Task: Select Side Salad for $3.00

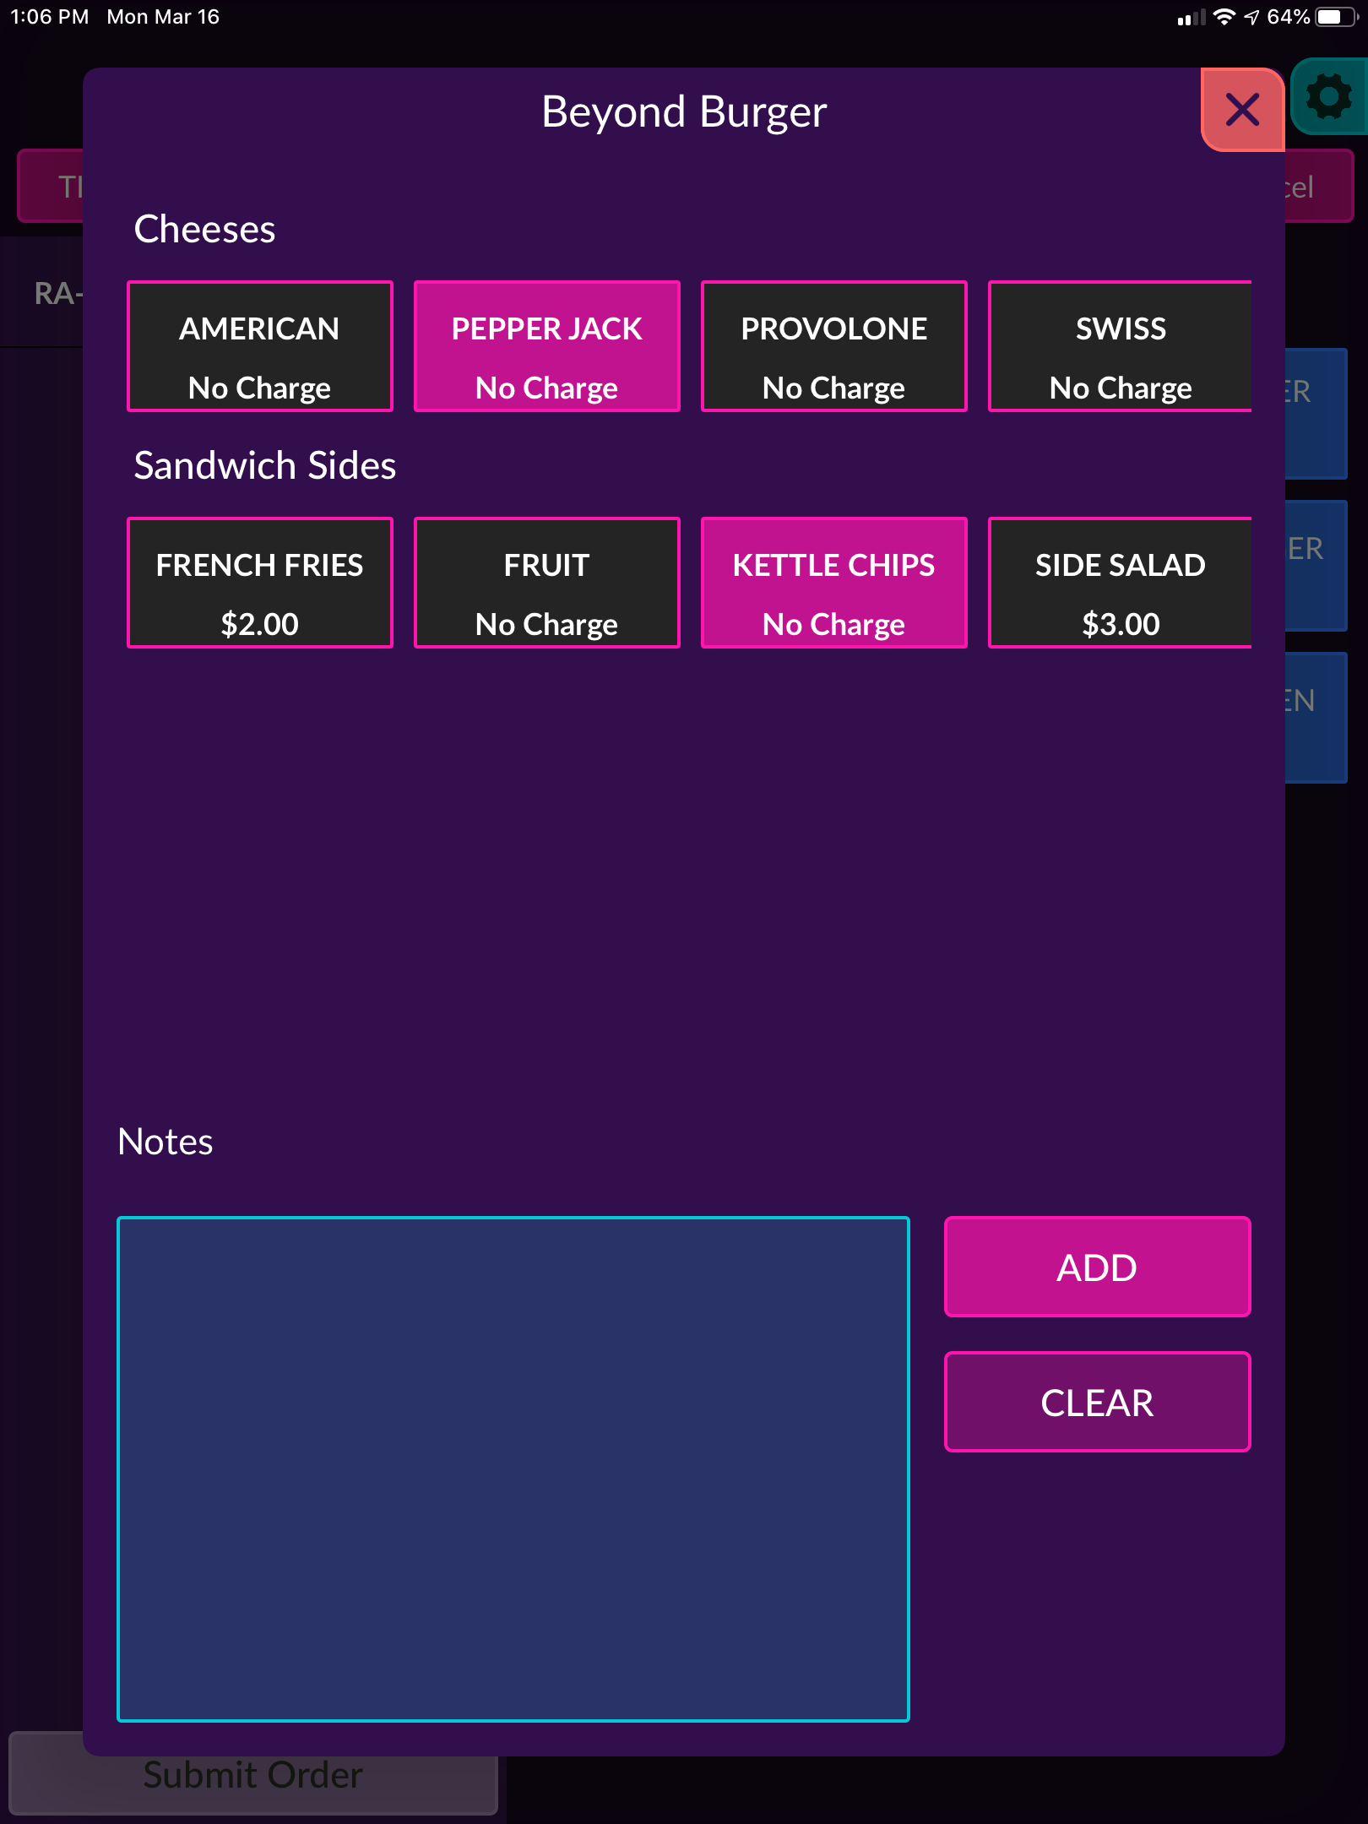Action: (x=1120, y=583)
